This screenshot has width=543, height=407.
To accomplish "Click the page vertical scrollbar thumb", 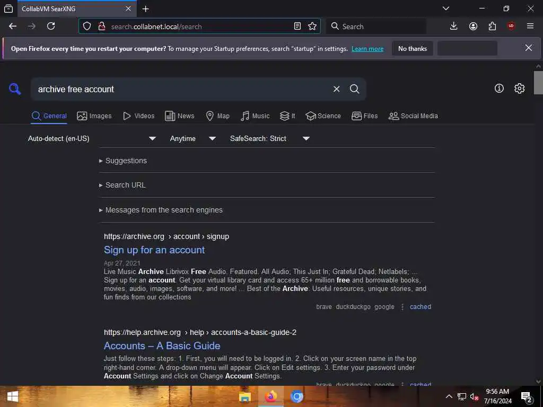I will pyautogui.click(x=538, y=82).
